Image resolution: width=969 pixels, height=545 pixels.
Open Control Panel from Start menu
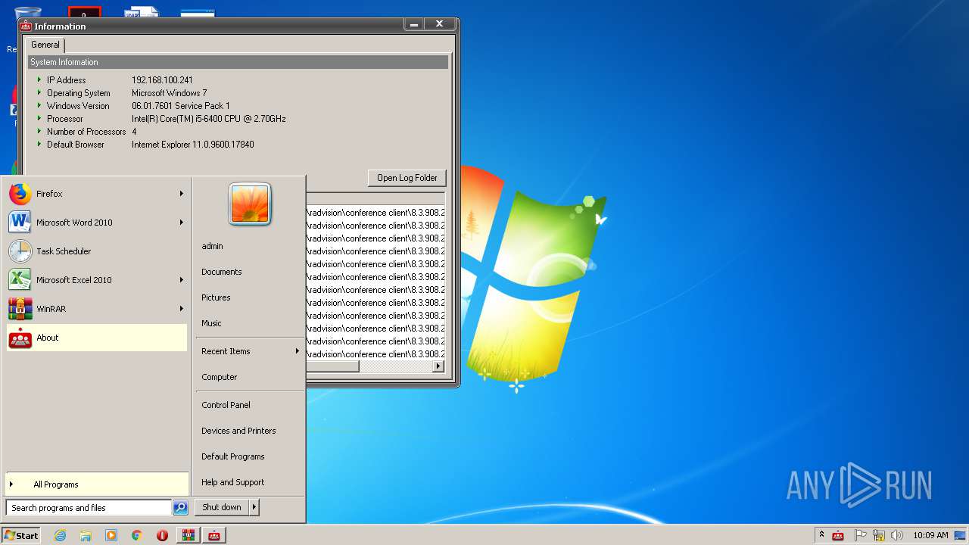[226, 405]
